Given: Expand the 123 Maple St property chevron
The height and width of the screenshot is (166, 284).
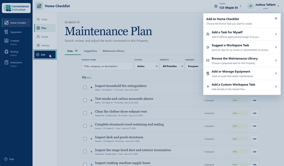Looking at the screenshot, I should tap(241, 6).
